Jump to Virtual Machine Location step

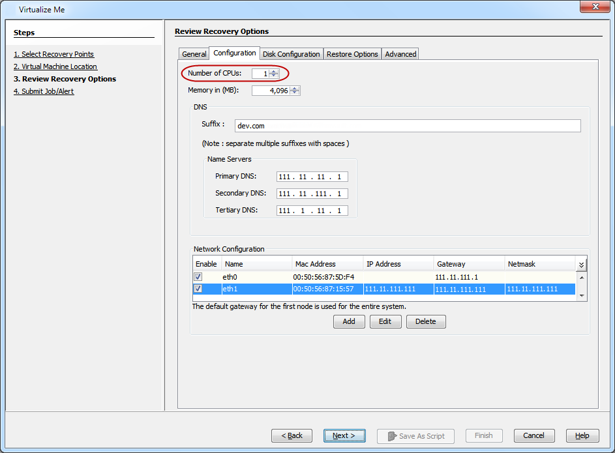click(x=55, y=66)
